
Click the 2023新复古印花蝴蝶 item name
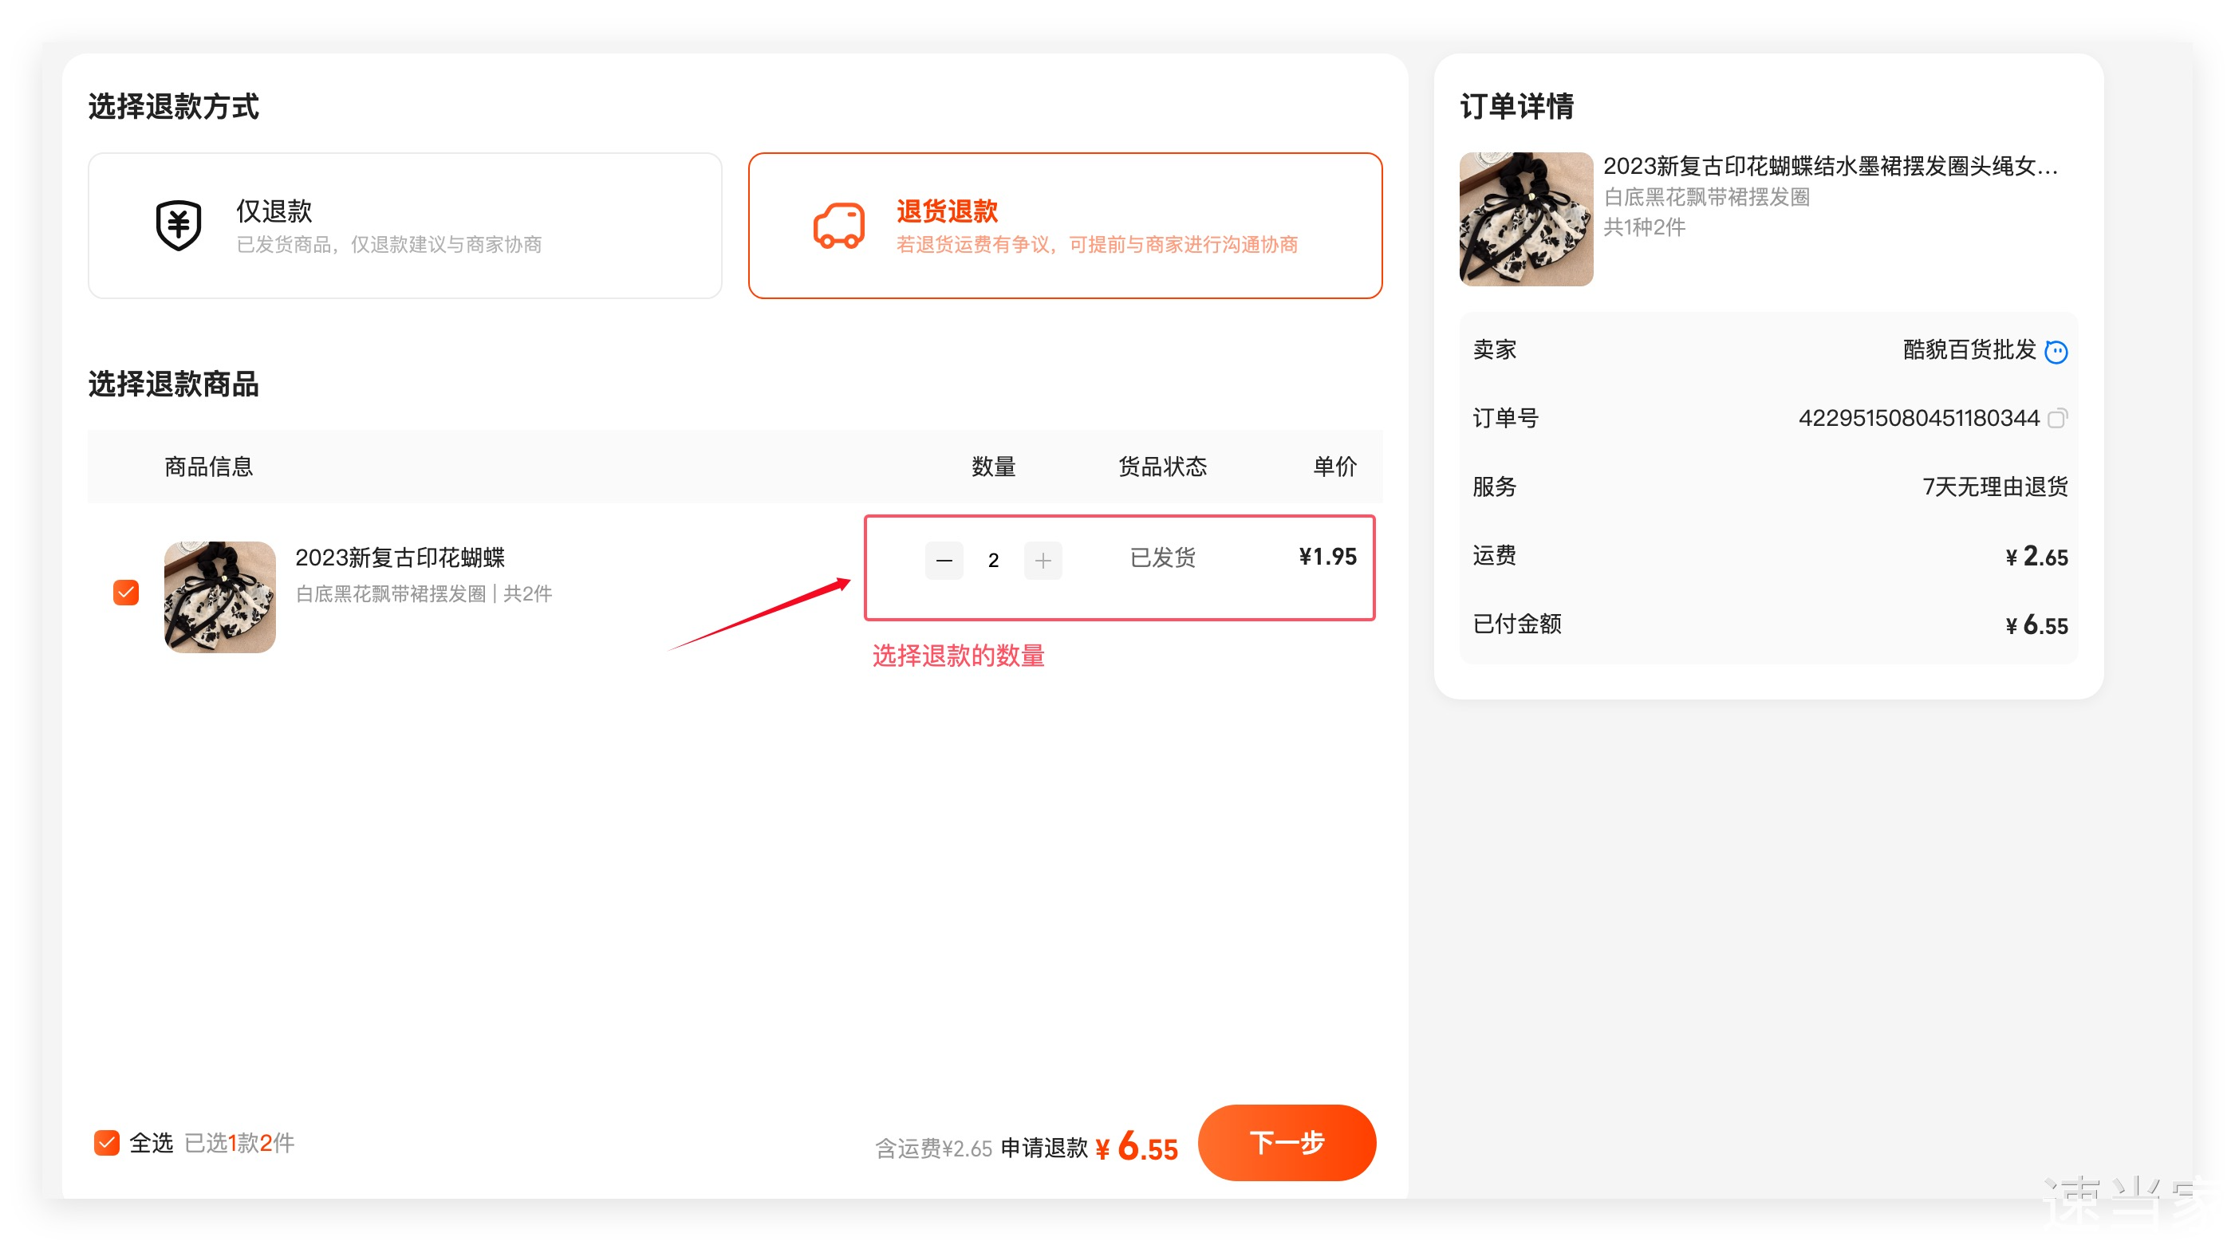pos(400,558)
